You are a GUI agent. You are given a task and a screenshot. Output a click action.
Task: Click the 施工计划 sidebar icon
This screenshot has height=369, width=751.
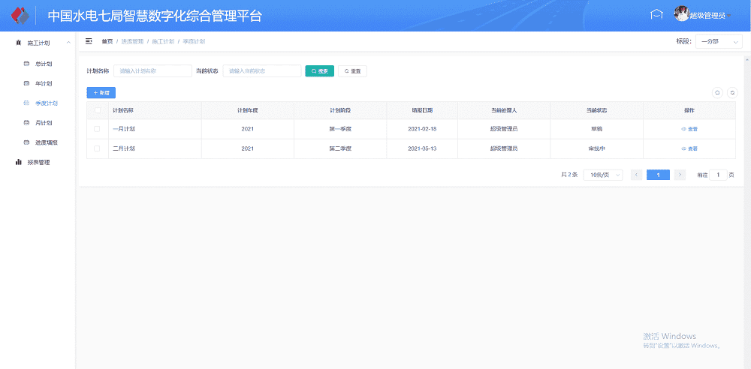click(x=19, y=43)
